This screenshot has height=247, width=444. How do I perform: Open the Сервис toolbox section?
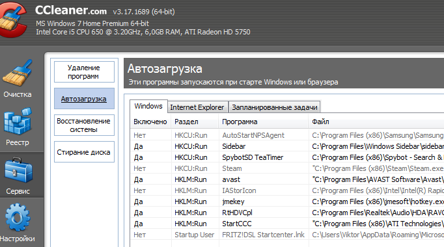point(18,175)
